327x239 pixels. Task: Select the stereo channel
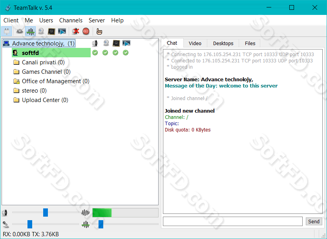[34, 91]
